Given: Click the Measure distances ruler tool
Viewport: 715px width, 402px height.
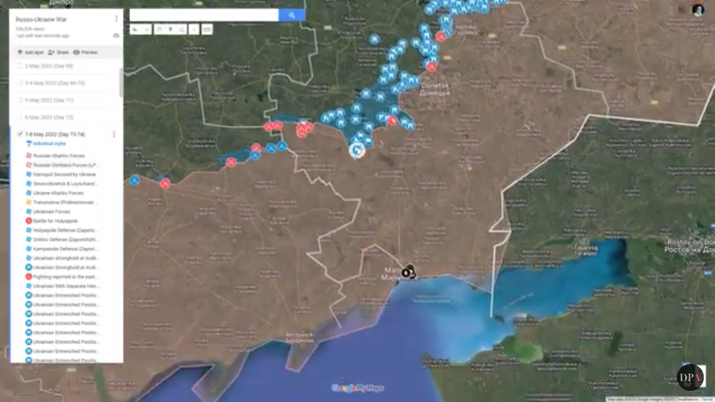Looking at the screenshot, I should 207,29.
